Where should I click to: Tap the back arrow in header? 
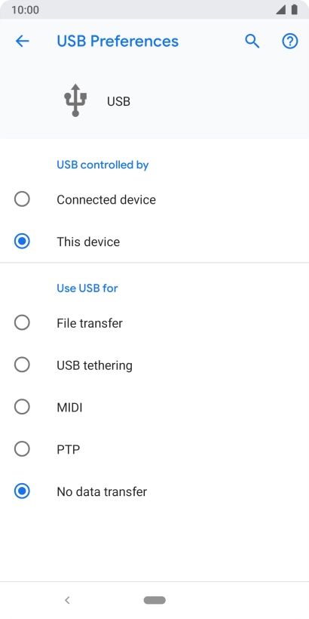coord(22,41)
